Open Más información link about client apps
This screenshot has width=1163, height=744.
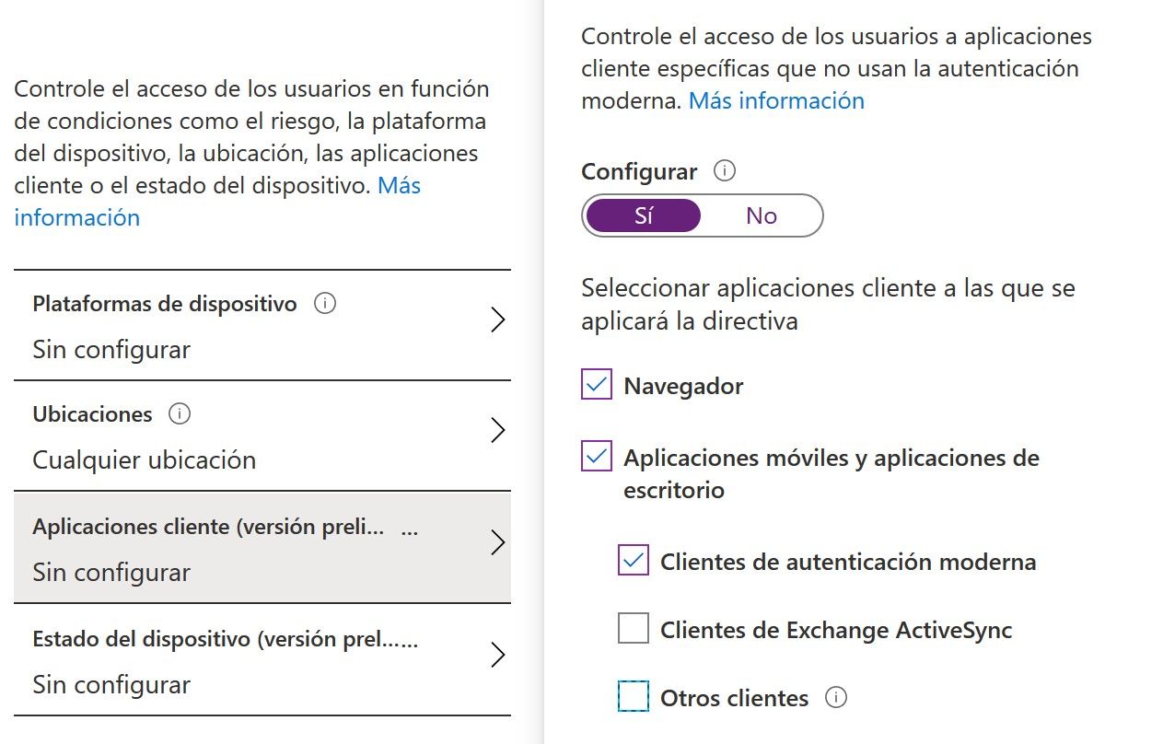[776, 100]
